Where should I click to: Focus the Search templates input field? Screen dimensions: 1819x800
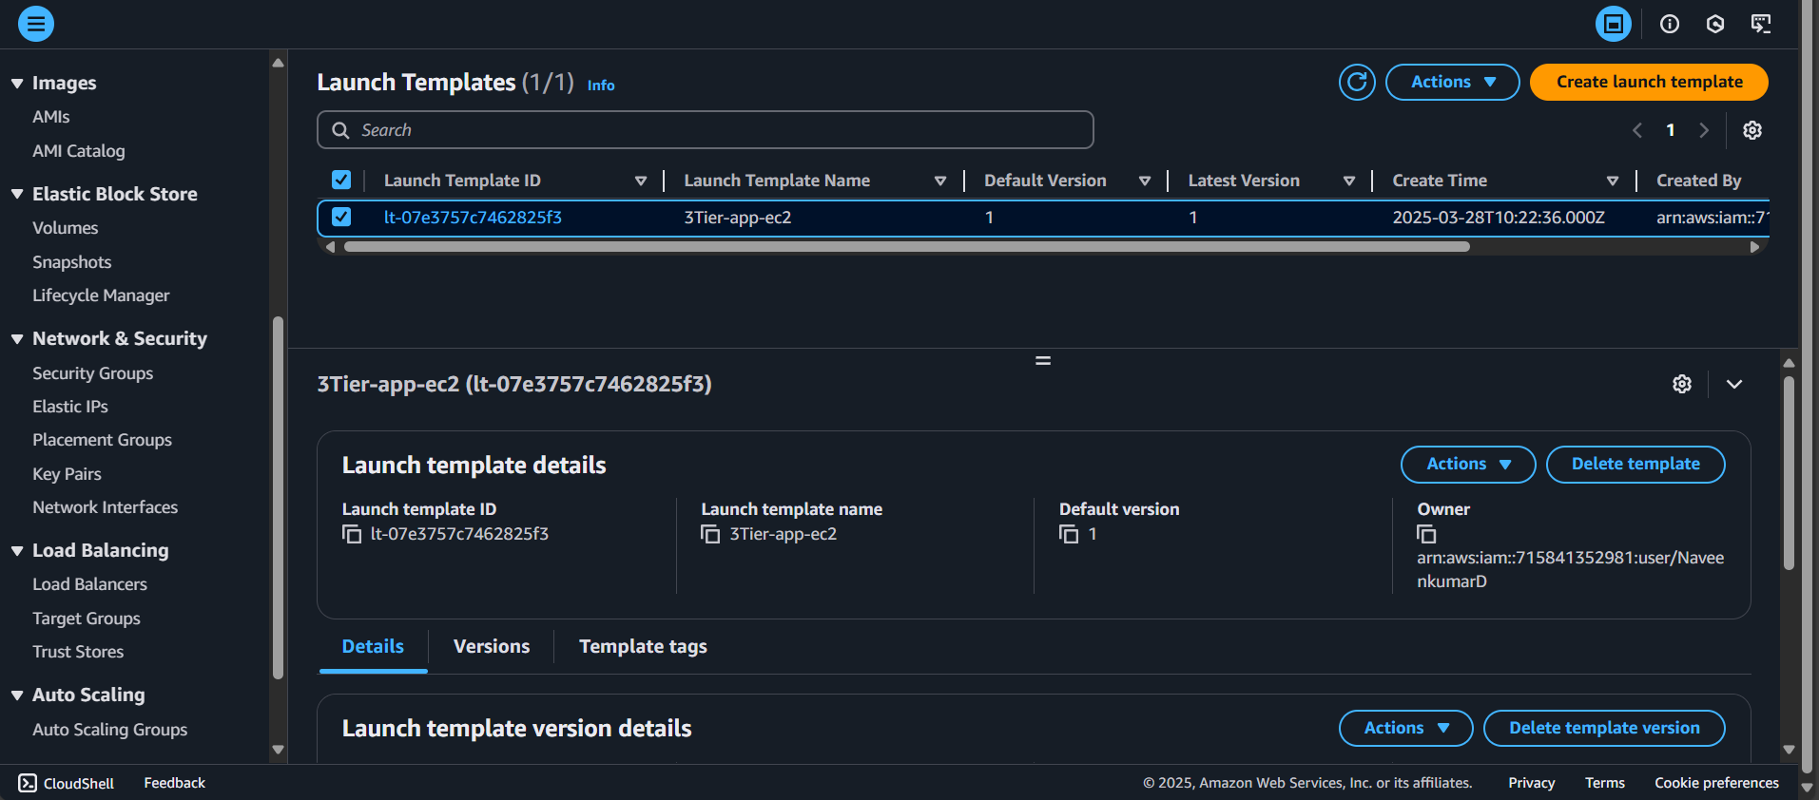(706, 130)
